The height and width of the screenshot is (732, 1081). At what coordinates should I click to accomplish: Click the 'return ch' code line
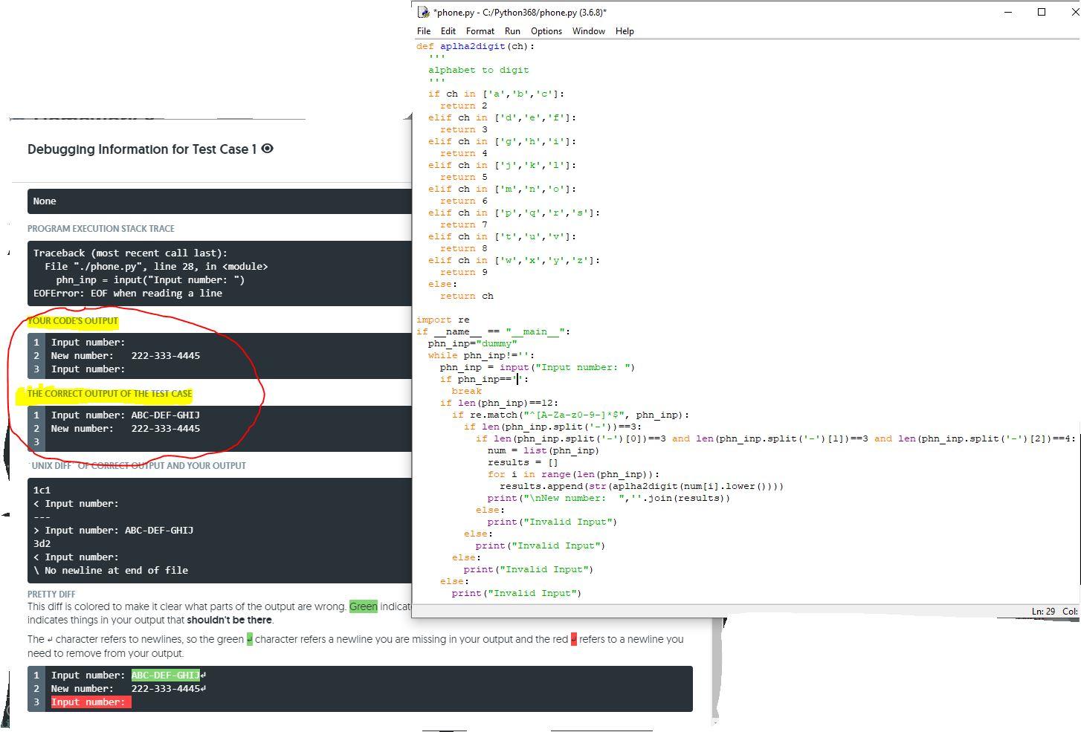click(467, 296)
